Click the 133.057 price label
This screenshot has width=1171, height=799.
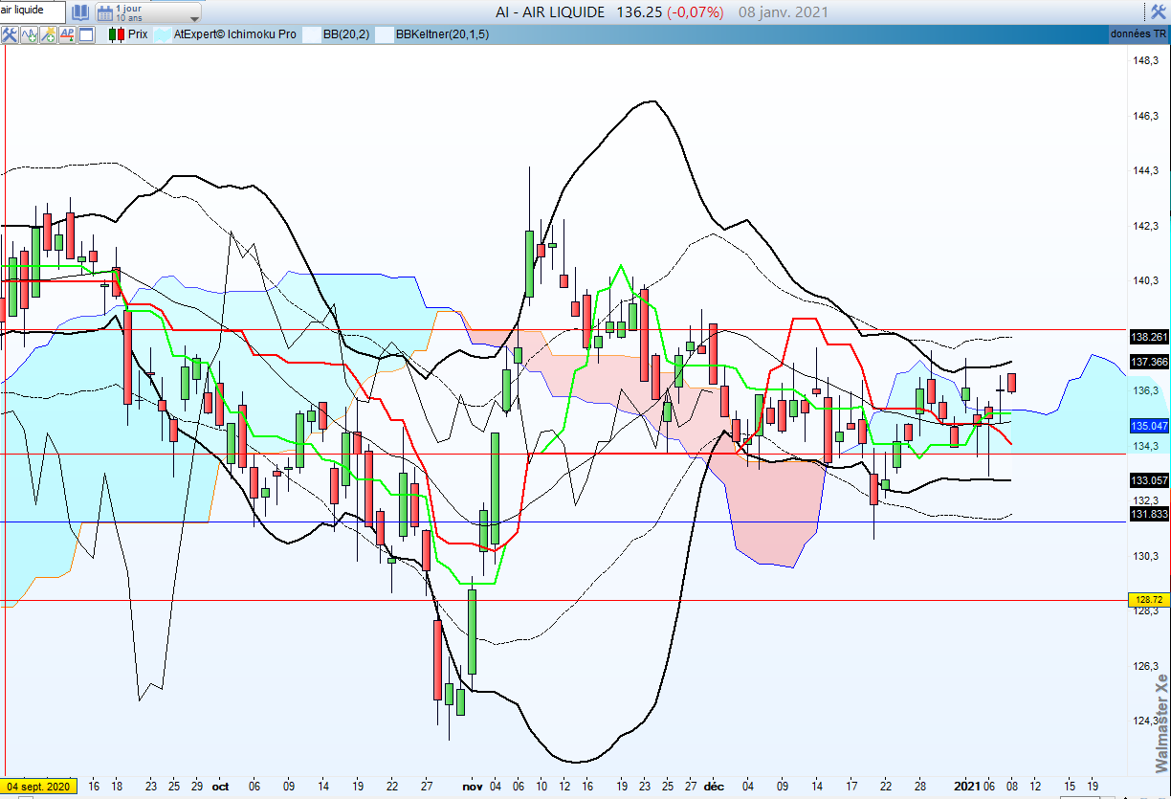(x=1149, y=480)
